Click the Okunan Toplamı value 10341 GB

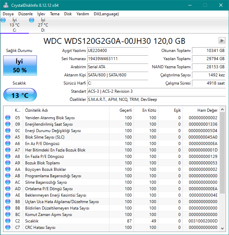[209, 51]
